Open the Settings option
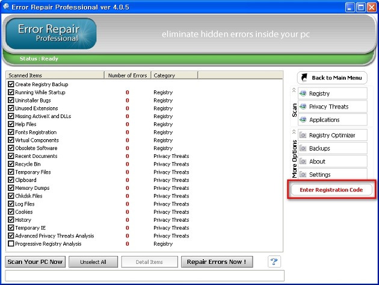Viewport: 379px width, 285px height. pyautogui.click(x=333, y=174)
